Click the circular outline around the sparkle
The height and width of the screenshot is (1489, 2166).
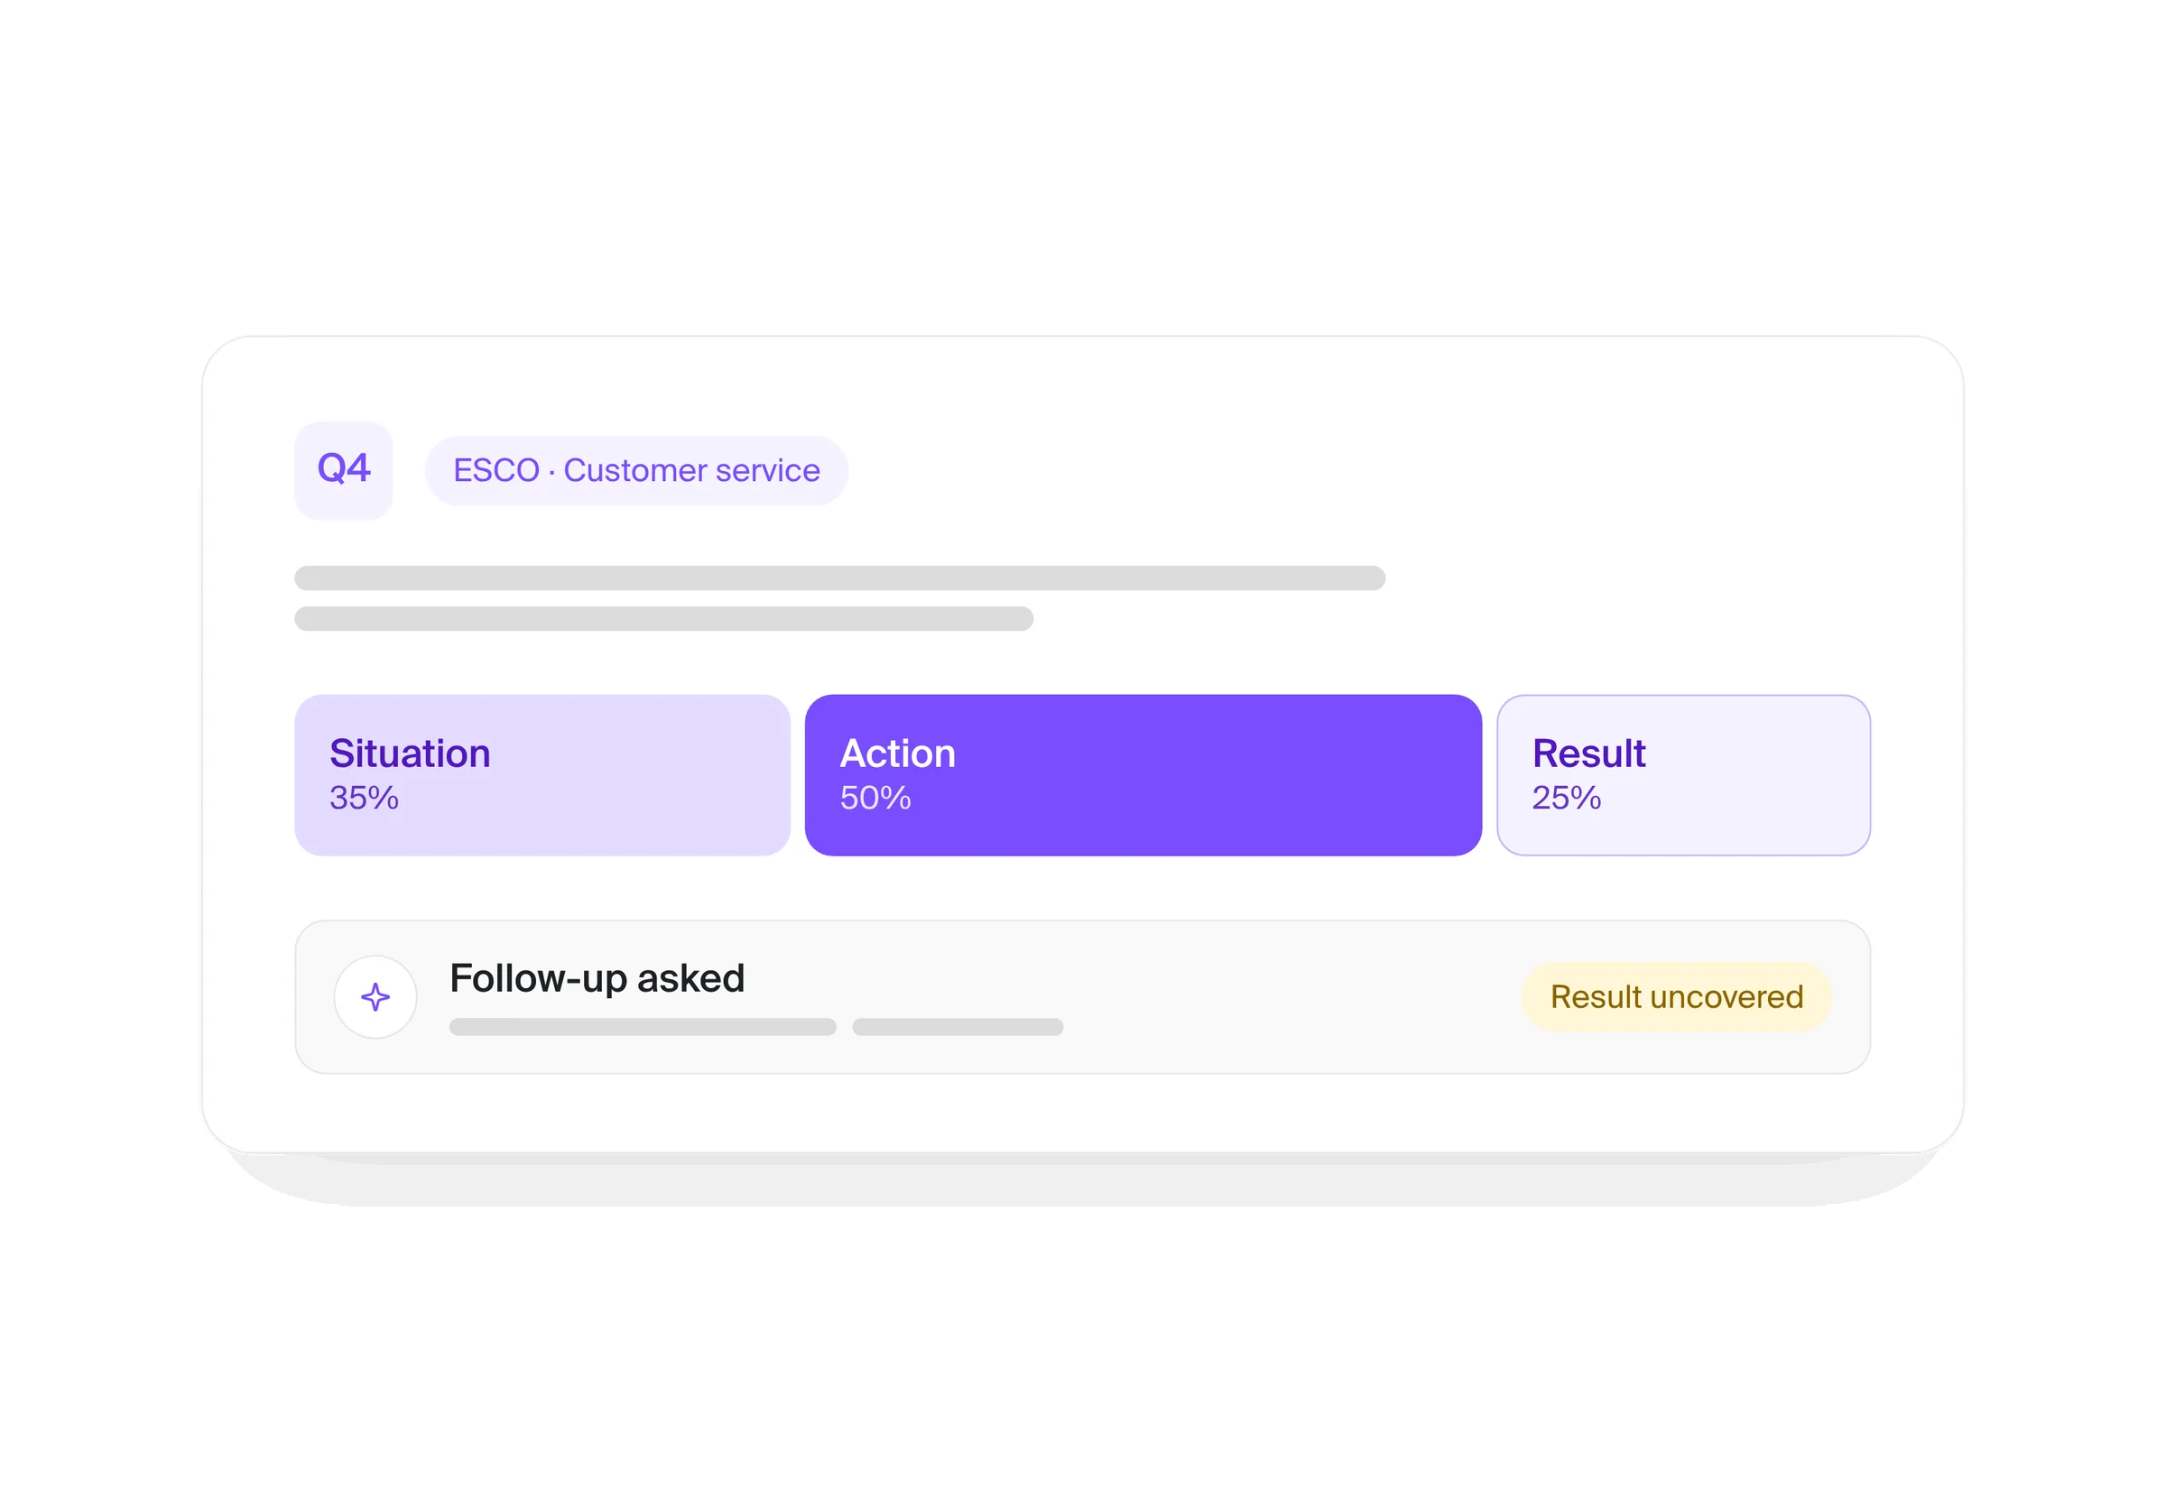(375, 997)
